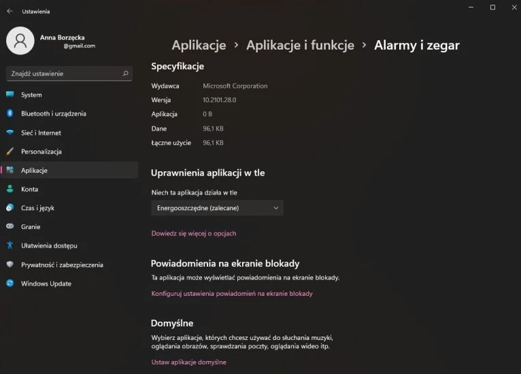
Task: Open Konfiguruj ustawienia powiadomień na ekranie blokady
Action: click(232, 294)
